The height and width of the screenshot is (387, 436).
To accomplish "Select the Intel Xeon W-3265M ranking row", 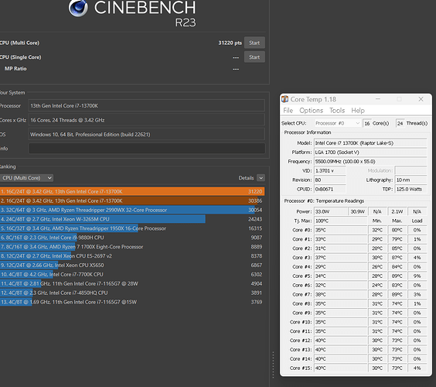I will pos(132,219).
